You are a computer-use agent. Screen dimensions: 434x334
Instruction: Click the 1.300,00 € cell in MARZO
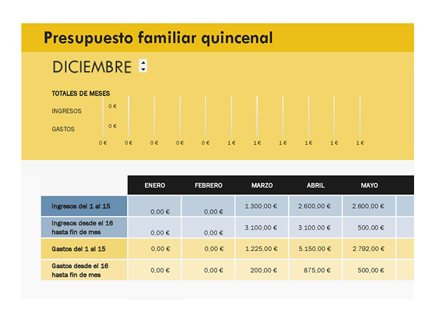[262, 206]
